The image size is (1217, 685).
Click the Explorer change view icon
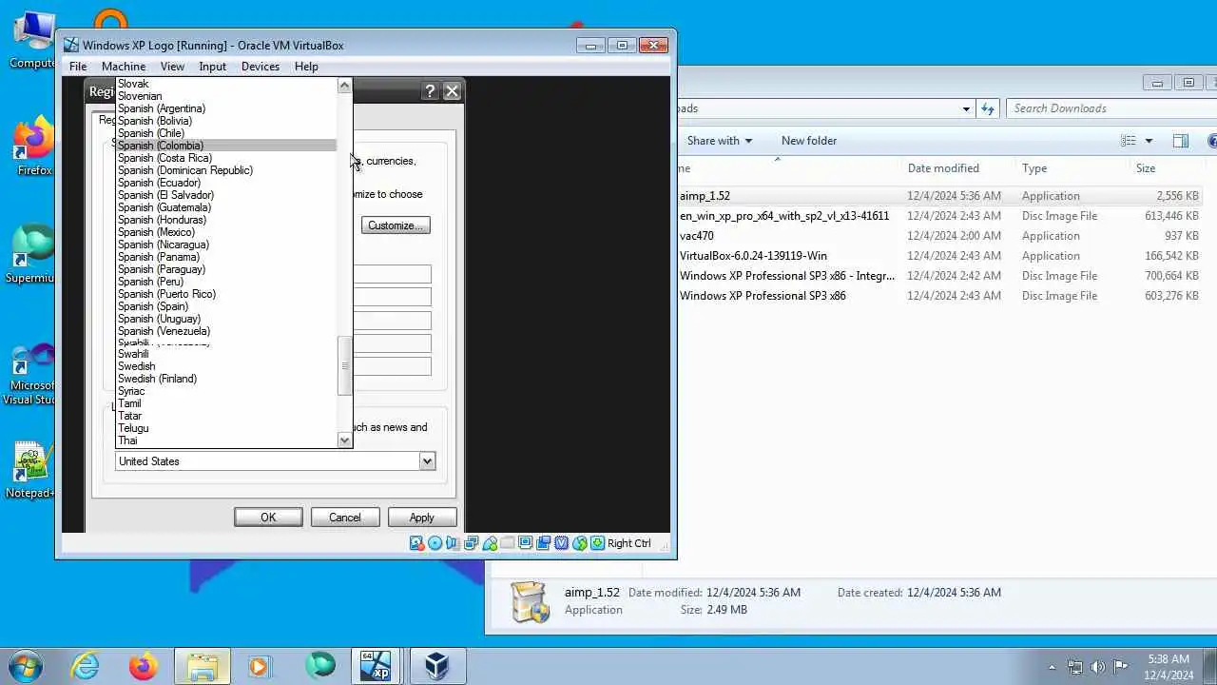coord(1129,141)
